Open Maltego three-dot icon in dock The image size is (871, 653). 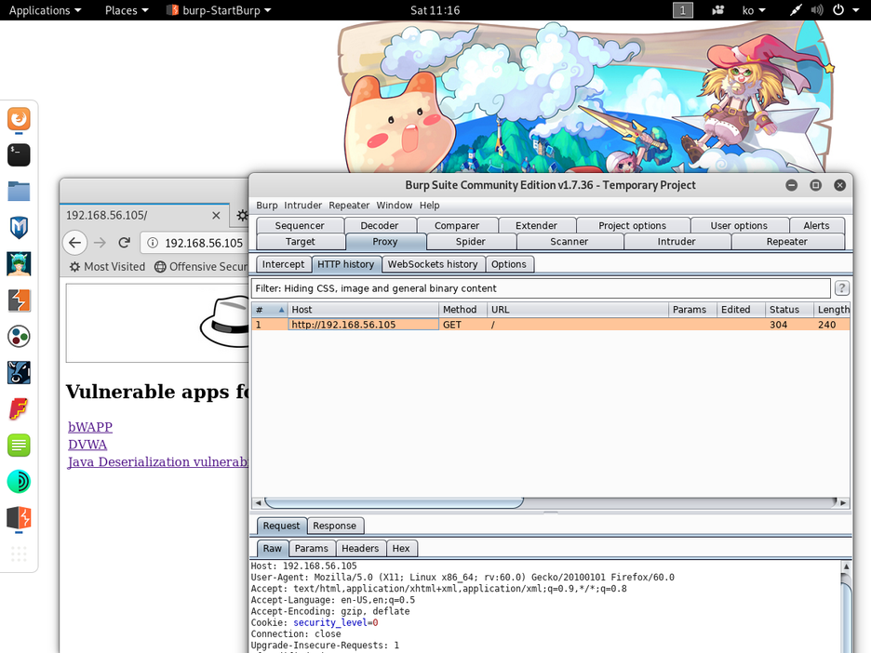tap(19, 337)
